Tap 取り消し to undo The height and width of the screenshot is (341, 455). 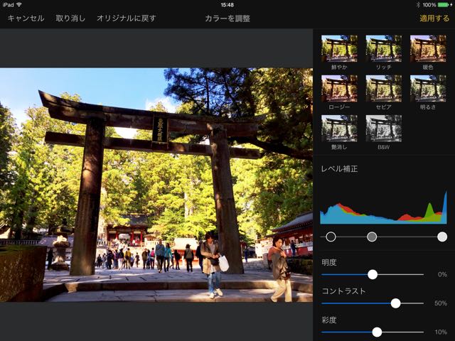point(70,18)
